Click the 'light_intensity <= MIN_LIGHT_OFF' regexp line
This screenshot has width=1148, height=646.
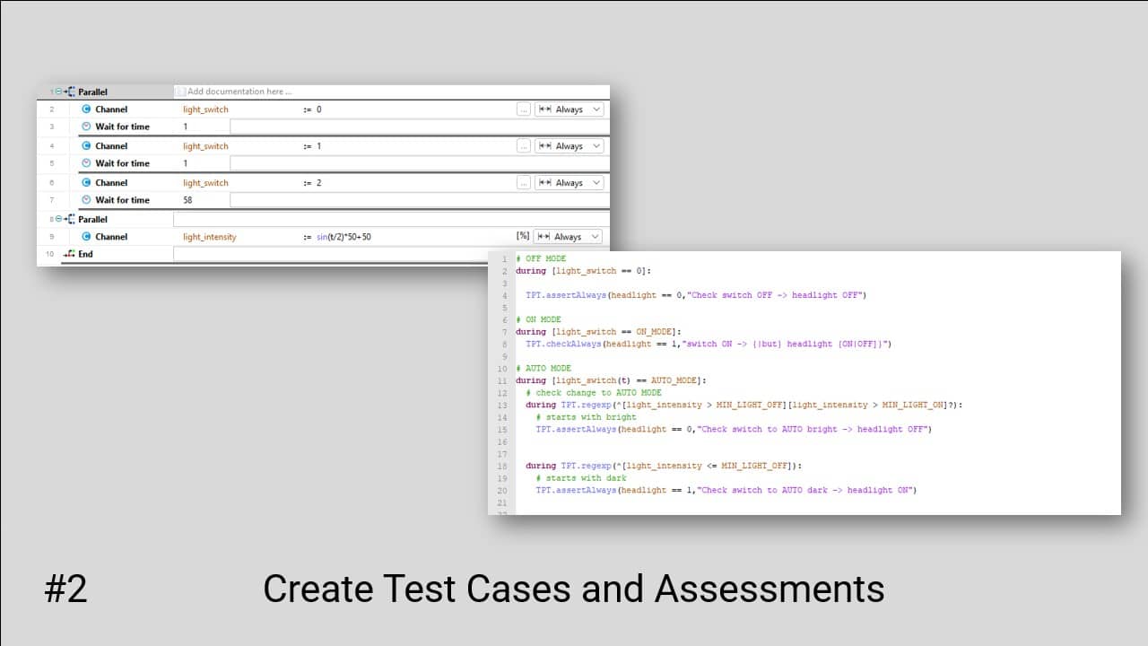(x=663, y=466)
